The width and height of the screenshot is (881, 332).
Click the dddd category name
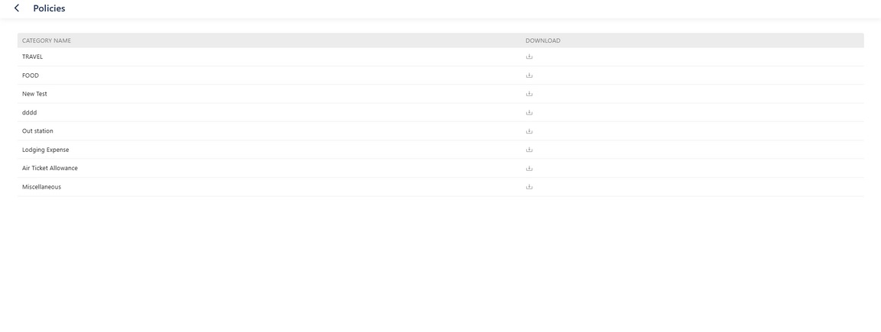(30, 112)
